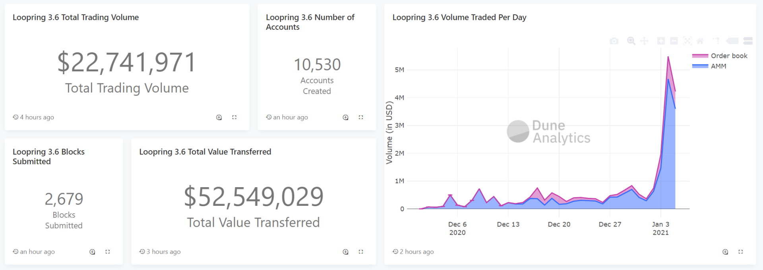
Task: Show closest data on hover icon
Action: (732, 41)
